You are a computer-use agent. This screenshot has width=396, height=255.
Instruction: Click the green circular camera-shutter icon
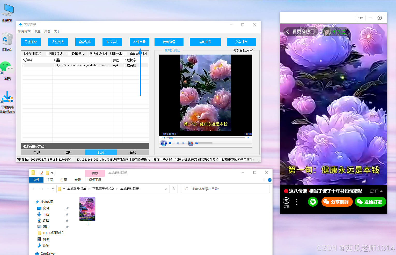click(313, 202)
